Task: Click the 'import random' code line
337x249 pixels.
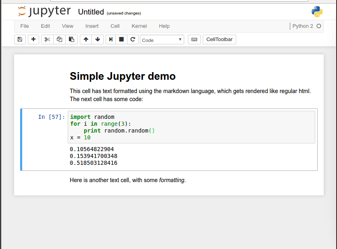Action: (92, 117)
